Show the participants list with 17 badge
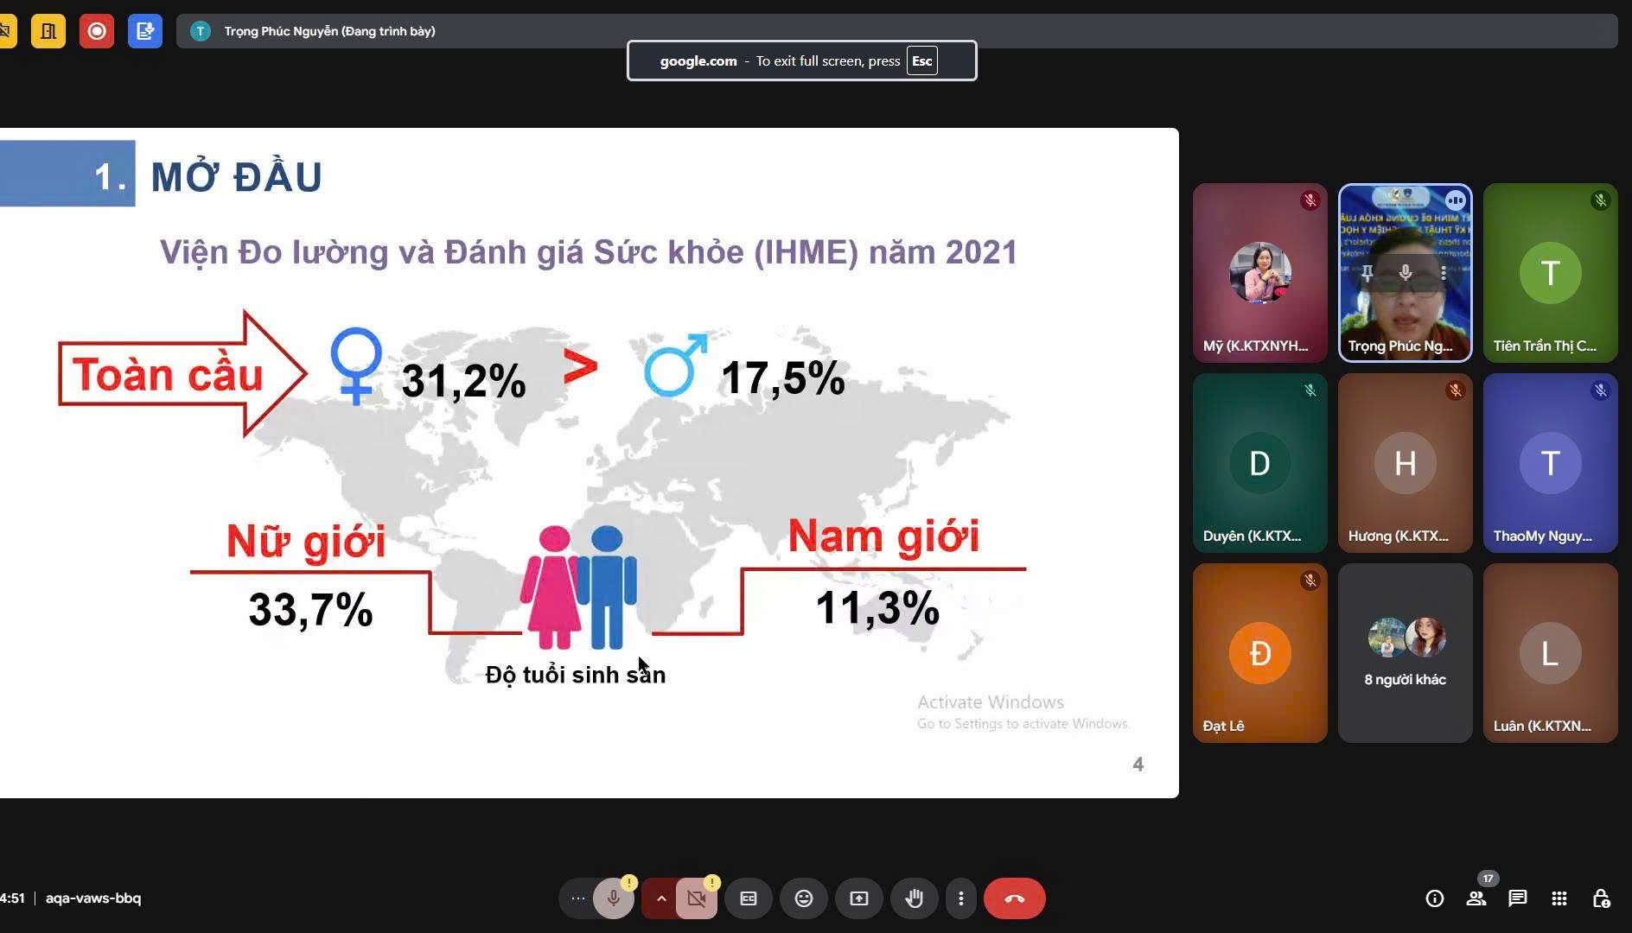1632x933 pixels. (x=1476, y=898)
